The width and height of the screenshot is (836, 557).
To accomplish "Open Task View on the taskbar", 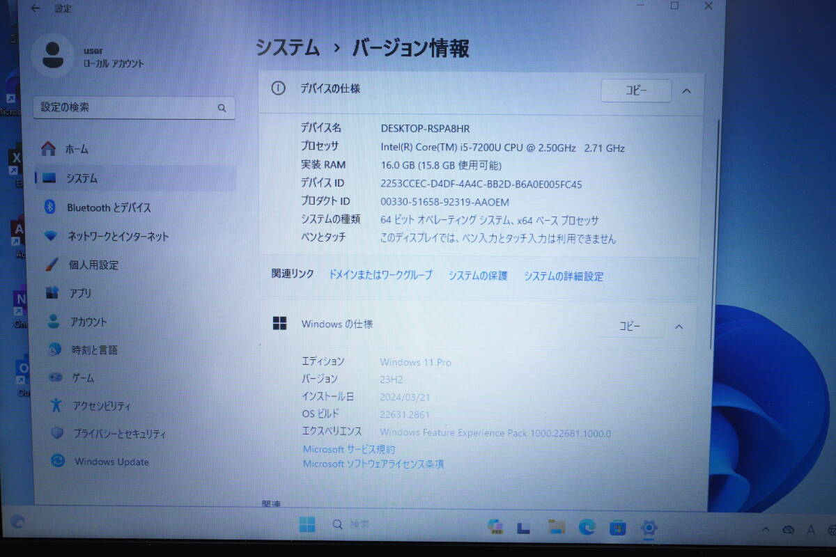I will [x=525, y=528].
